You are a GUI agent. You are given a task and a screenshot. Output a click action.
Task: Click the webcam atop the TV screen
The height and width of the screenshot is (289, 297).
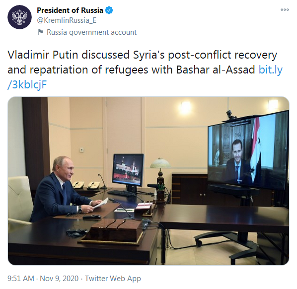click(x=231, y=115)
